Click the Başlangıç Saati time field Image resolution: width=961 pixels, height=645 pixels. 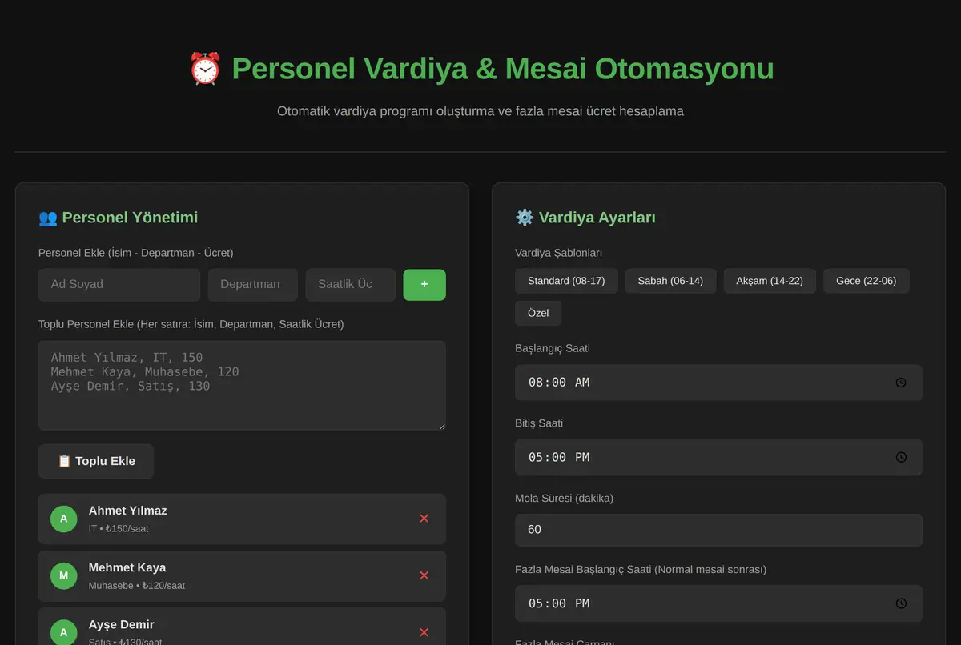[718, 383]
